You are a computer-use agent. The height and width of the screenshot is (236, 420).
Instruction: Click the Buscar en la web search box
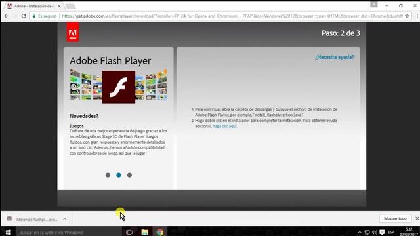click(69, 233)
